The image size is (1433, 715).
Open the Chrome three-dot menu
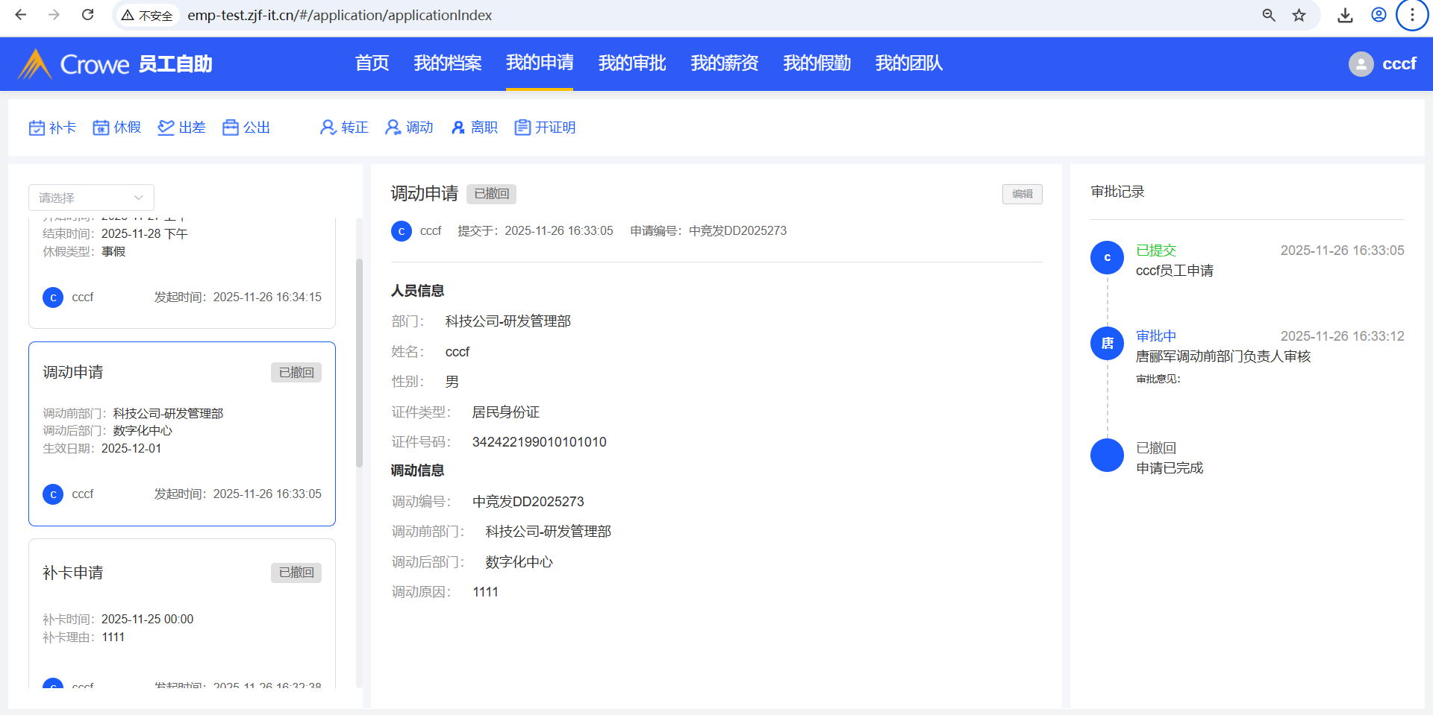click(1411, 15)
